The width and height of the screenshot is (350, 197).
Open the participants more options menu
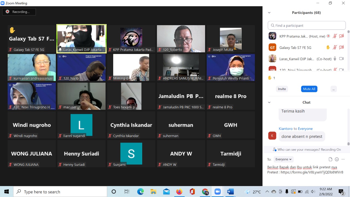point(333,89)
